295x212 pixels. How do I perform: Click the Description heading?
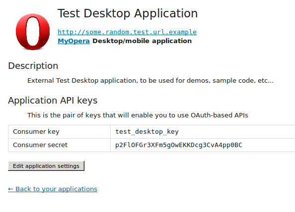tap(33, 66)
